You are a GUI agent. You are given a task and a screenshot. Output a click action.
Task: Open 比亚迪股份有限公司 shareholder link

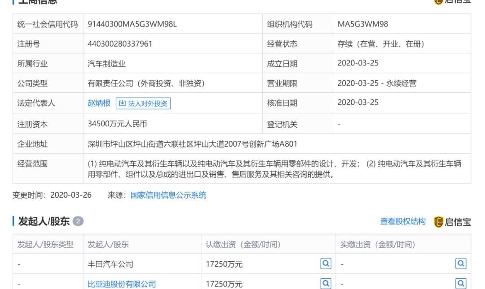pyautogui.click(x=122, y=284)
